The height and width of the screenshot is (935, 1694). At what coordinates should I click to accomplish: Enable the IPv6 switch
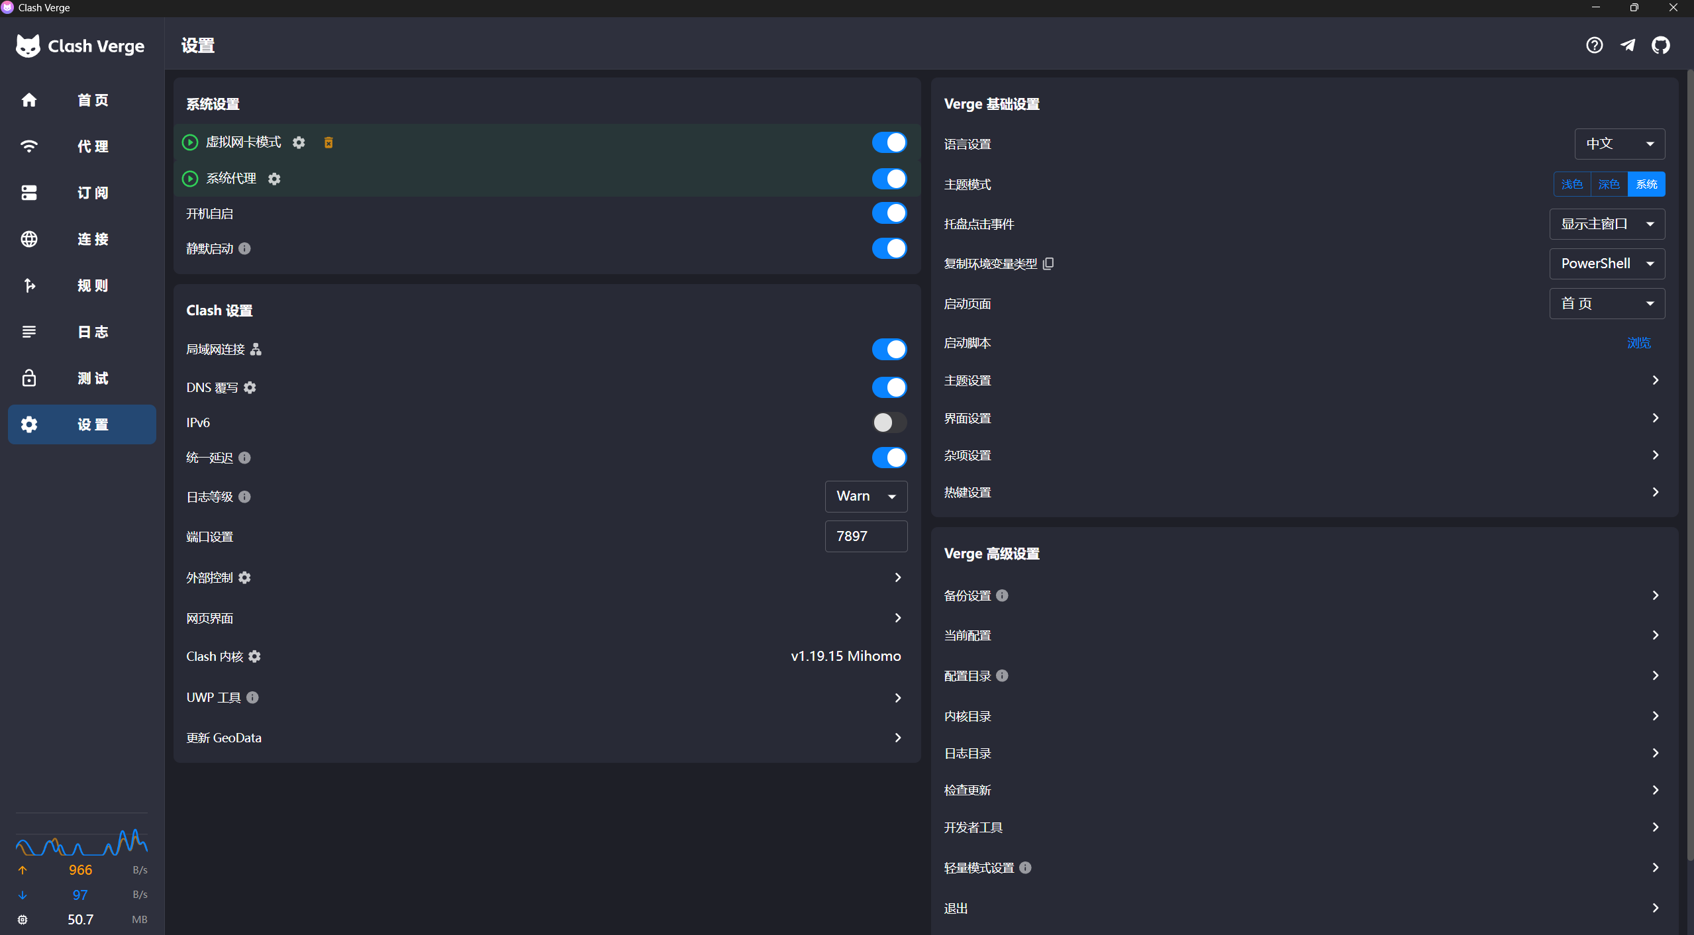[889, 422]
